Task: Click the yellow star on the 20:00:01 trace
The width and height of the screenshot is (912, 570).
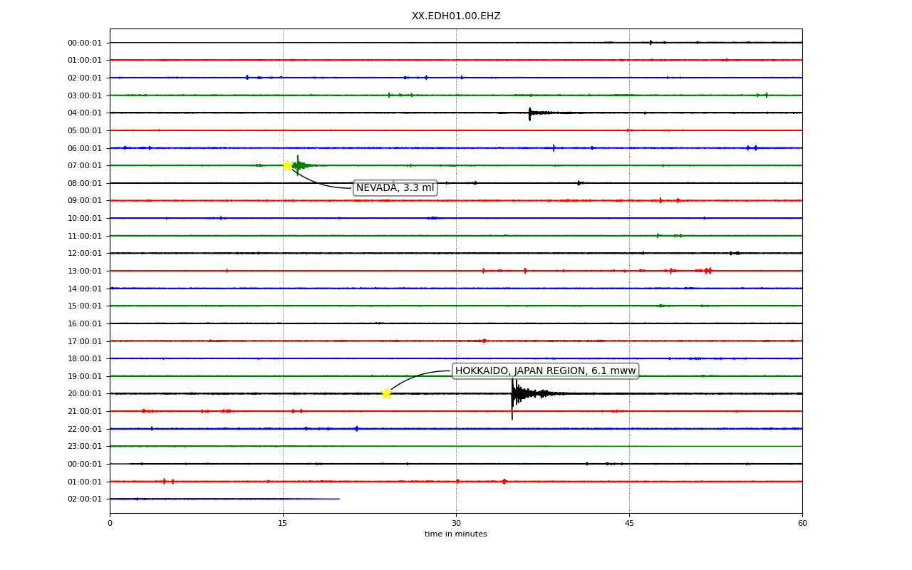Action: click(386, 393)
